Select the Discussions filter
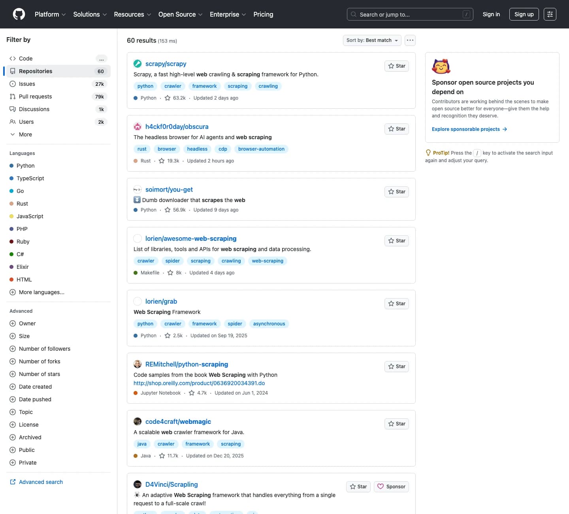This screenshot has width=569, height=514. pyautogui.click(x=58, y=109)
